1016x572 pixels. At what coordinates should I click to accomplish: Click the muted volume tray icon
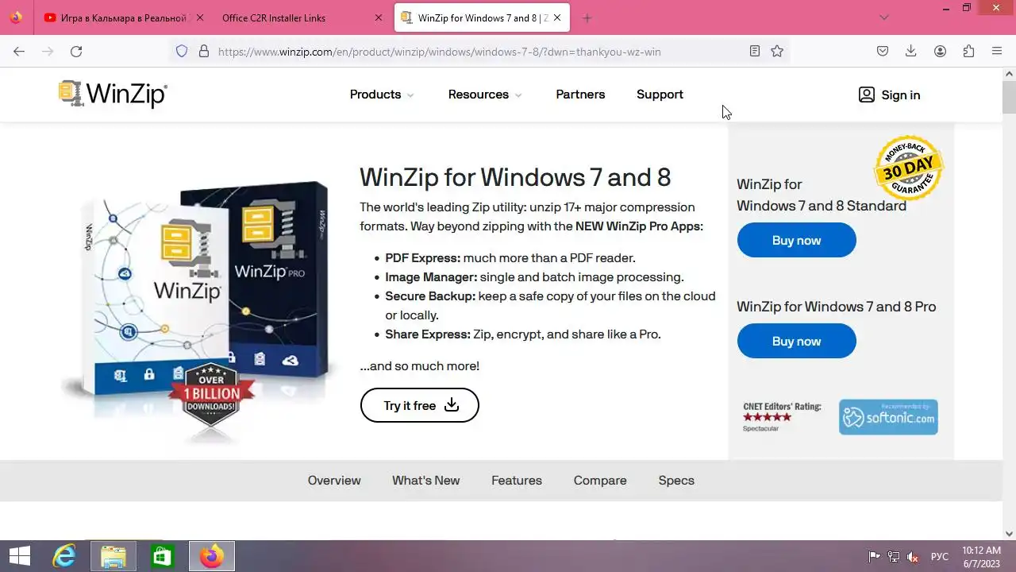point(914,556)
